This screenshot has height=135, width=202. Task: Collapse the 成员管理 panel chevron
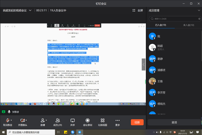(x=198, y=10)
